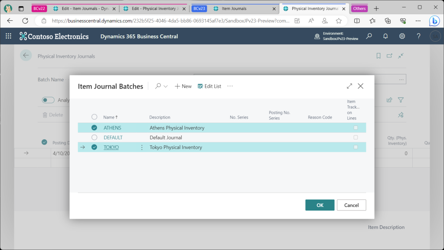
Task: Expand the search dropdown chevron in dialog
Action: tap(166, 86)
